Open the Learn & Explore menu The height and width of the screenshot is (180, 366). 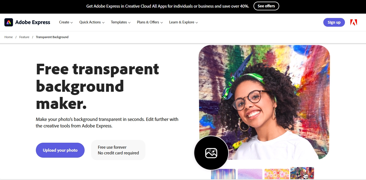pos(183,22)
